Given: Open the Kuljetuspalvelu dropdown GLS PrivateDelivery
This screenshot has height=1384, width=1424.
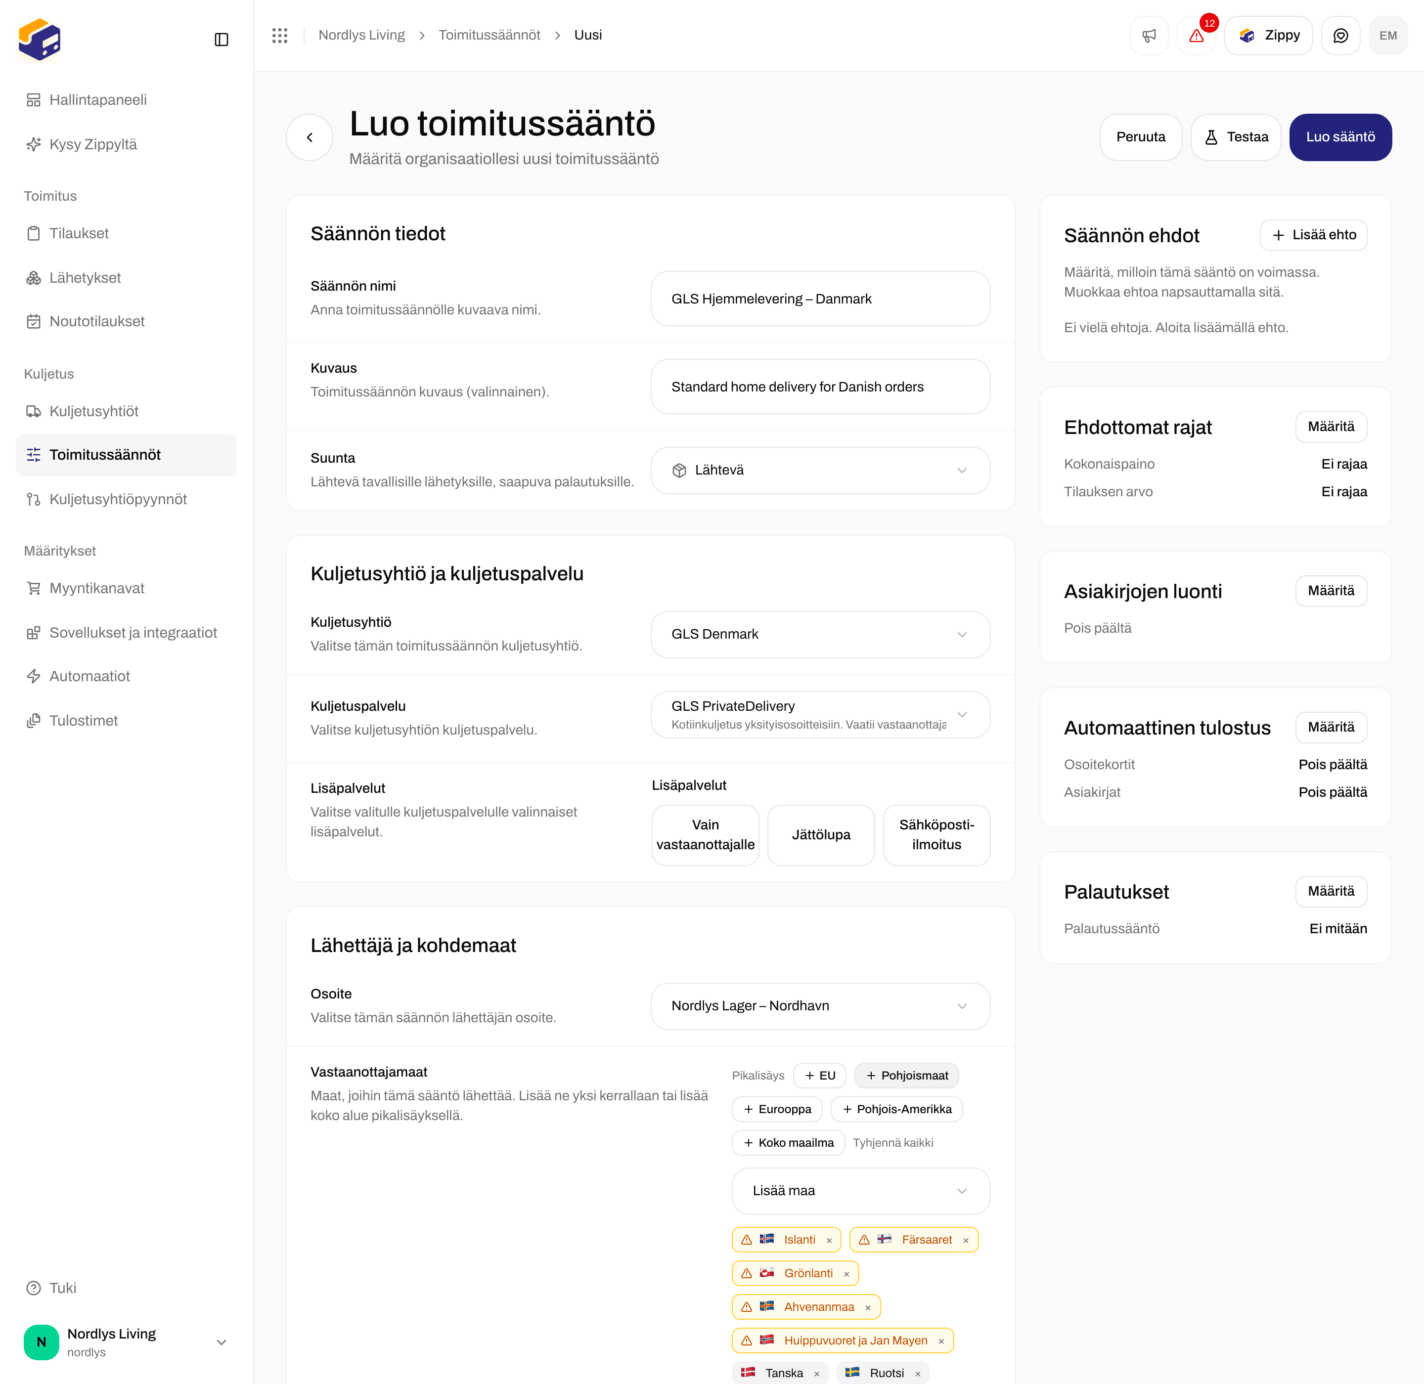Looking at the screenshot, I should pyautogui.click(x=820, y=715).
